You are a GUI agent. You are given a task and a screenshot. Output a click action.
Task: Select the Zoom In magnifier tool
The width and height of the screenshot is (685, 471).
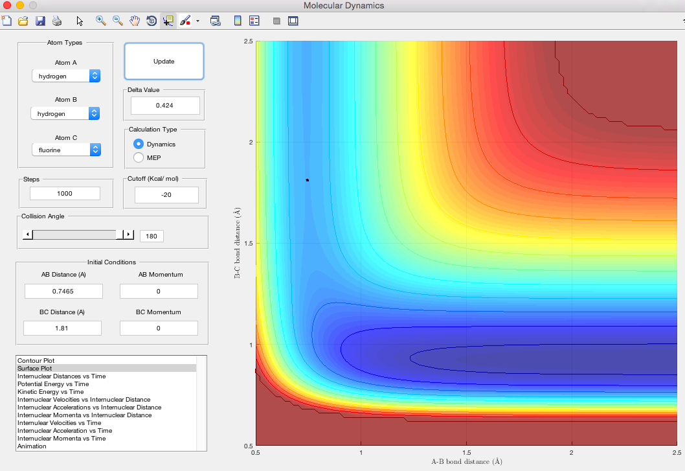click(101, 21)
